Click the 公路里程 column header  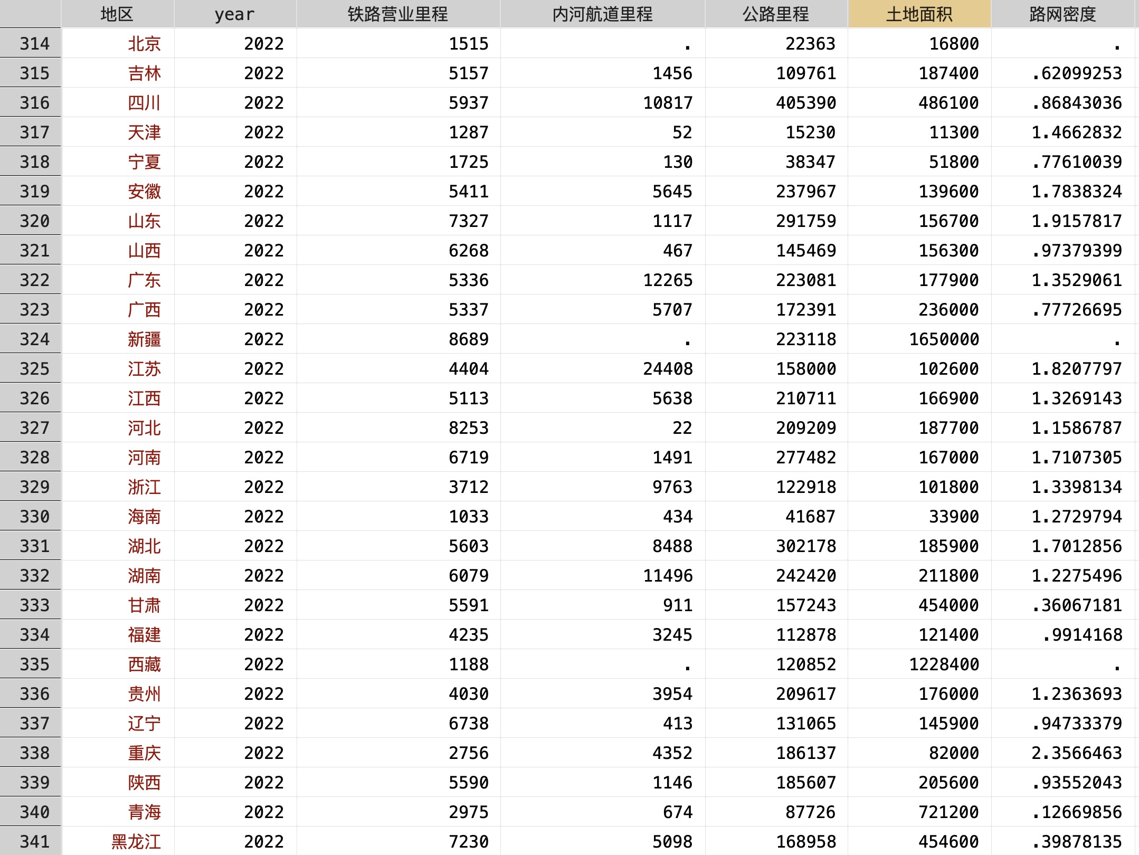coord(775,14)
